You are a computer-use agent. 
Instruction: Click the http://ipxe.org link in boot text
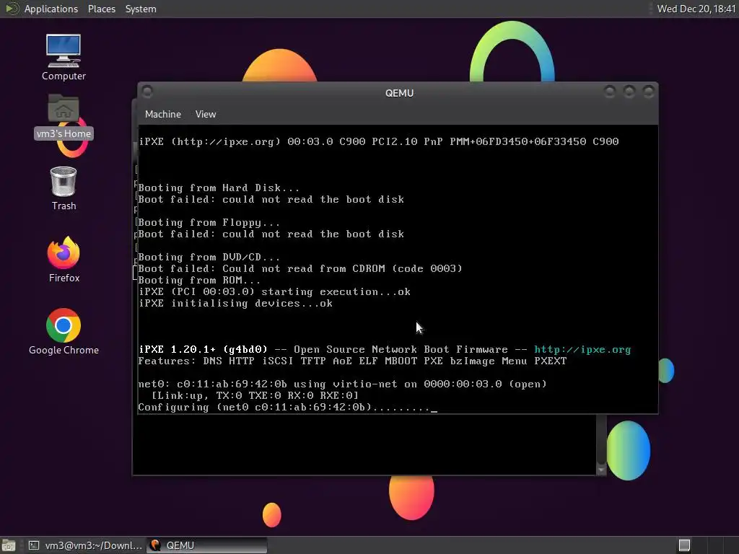click(x=582, y=350)
